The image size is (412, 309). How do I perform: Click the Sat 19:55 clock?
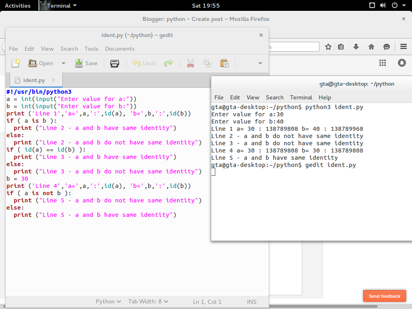(x=206, y=6)
